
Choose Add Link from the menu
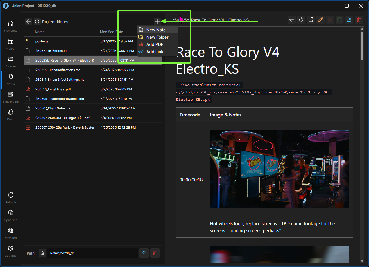coord(157,52)
